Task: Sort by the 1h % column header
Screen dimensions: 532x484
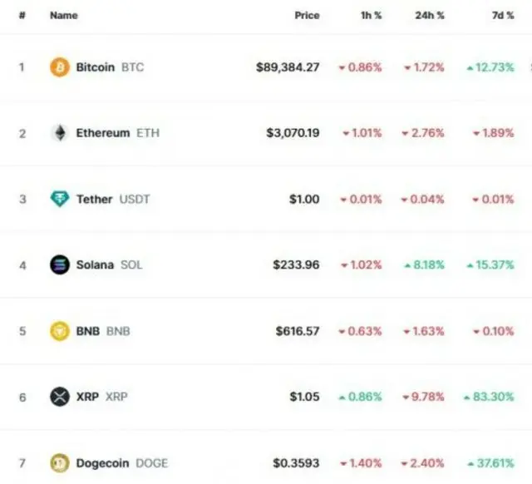Action: [x=372, y=16]
